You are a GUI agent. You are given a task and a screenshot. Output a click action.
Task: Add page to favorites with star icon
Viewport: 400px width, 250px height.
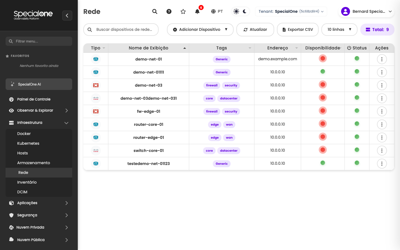pyautogui.click(x=183, y=11)
